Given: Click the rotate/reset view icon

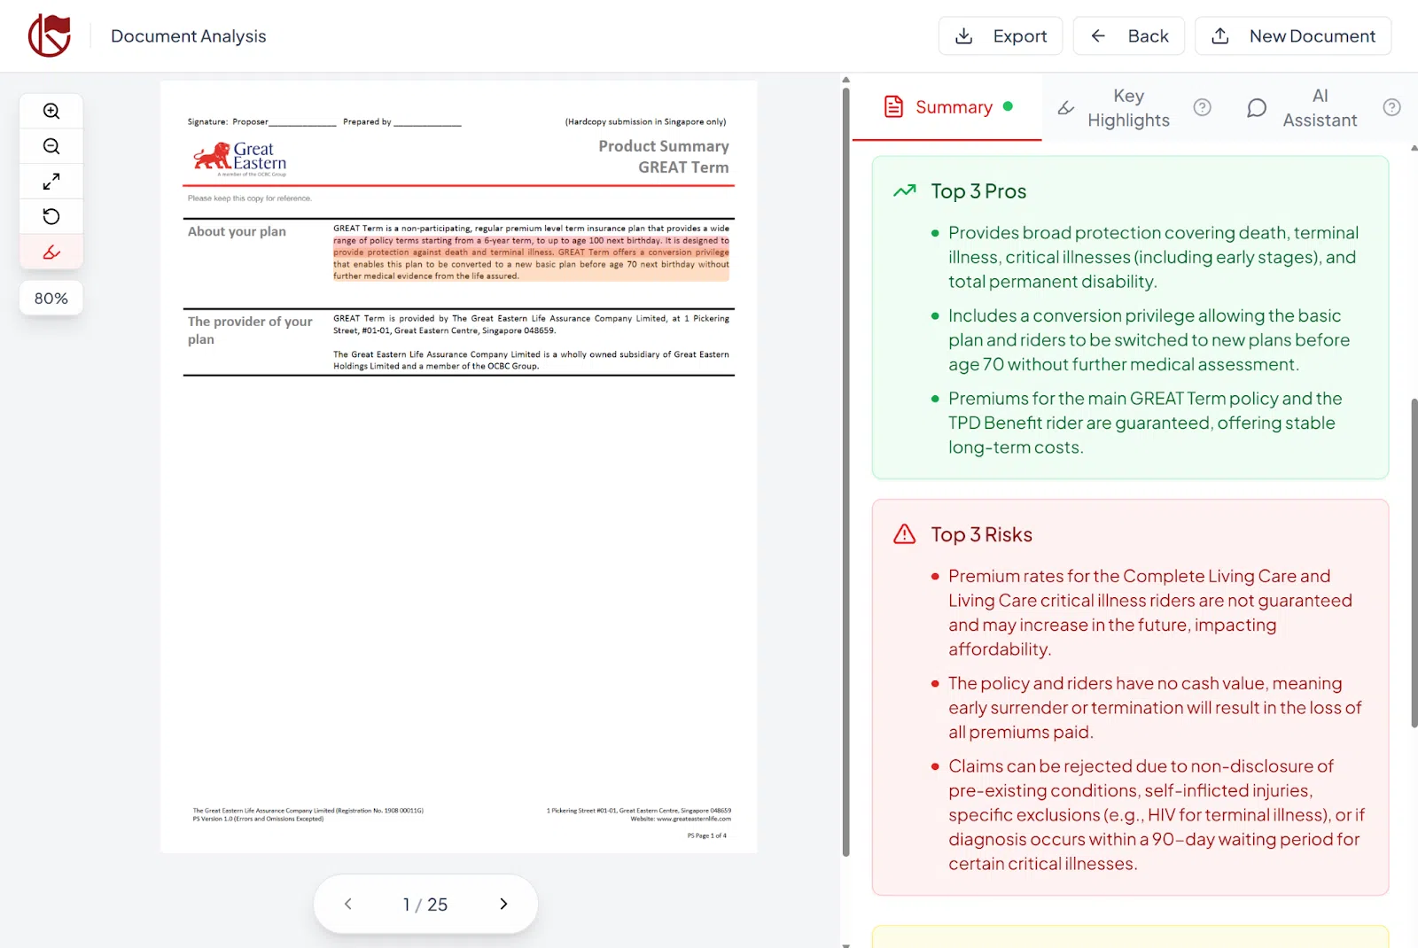Looking at the screenshot, I should (x=51, y=216).
